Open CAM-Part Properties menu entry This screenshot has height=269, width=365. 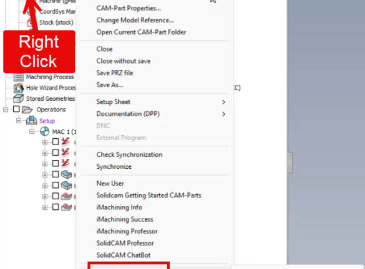coord(129,8)
